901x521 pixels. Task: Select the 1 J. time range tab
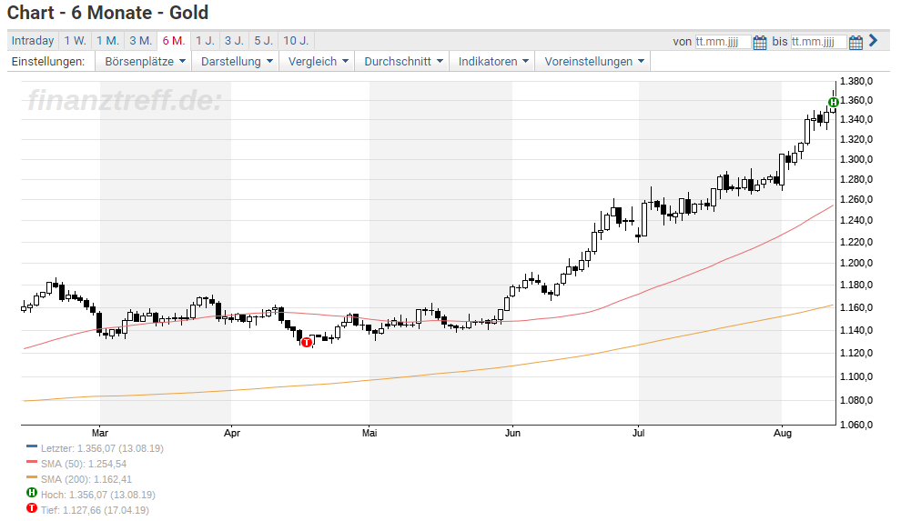coord(205,41)
